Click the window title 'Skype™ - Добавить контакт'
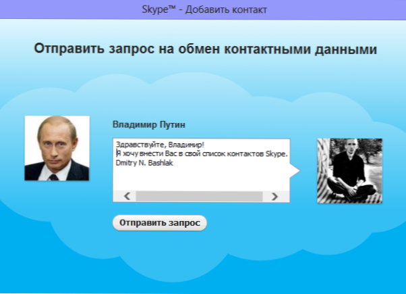The width and height of the screenshot is (406, 294). pyautogui.click(x=204, y=9)
